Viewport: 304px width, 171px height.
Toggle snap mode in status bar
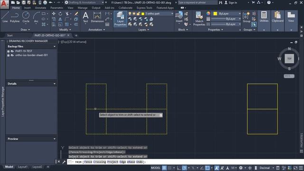click(x=170, y=168)
